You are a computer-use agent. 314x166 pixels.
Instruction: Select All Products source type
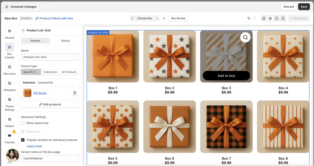[69, 72]
